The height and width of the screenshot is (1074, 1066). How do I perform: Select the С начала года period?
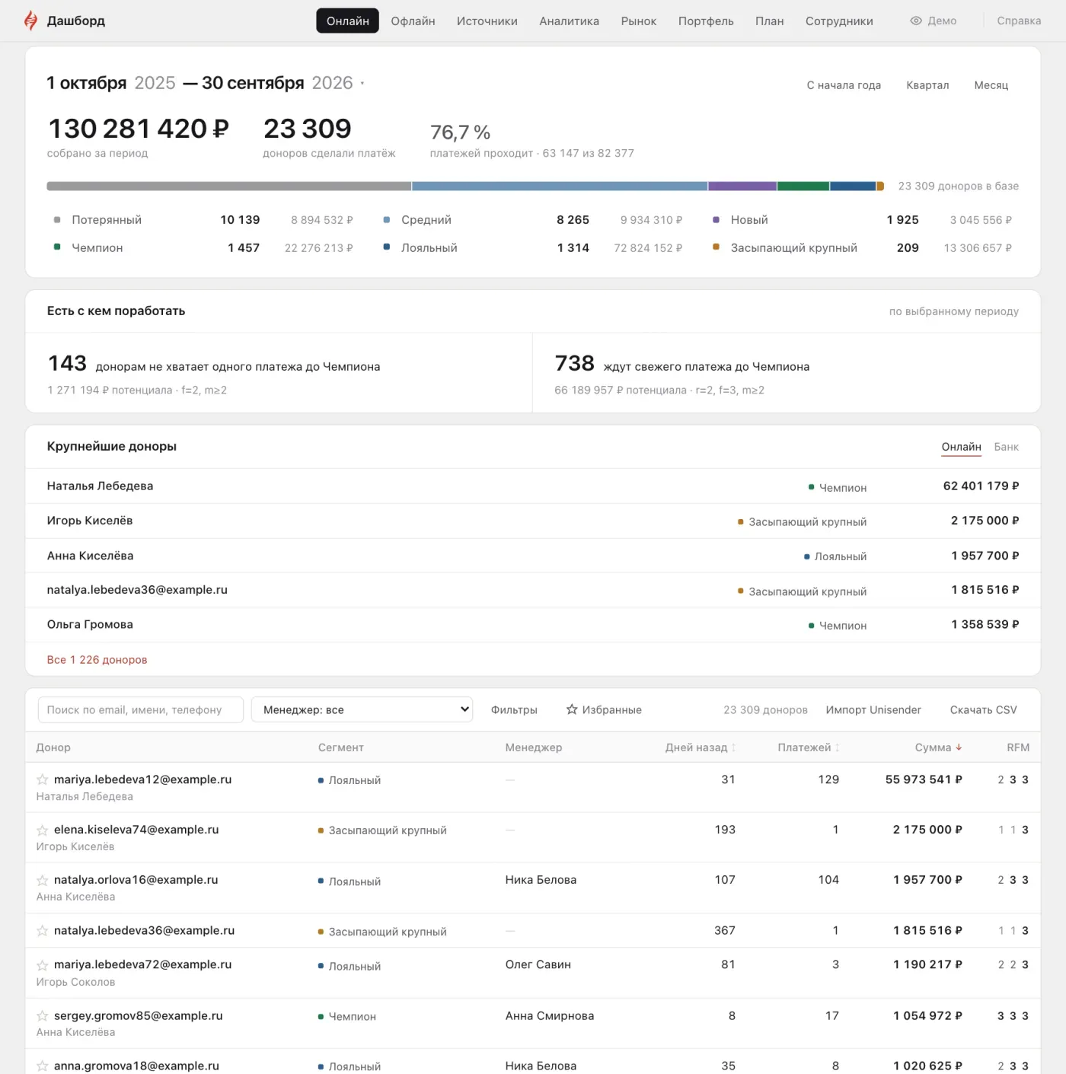844,85
